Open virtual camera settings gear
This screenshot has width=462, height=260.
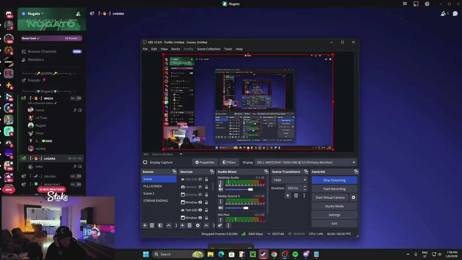coord(353,198)
